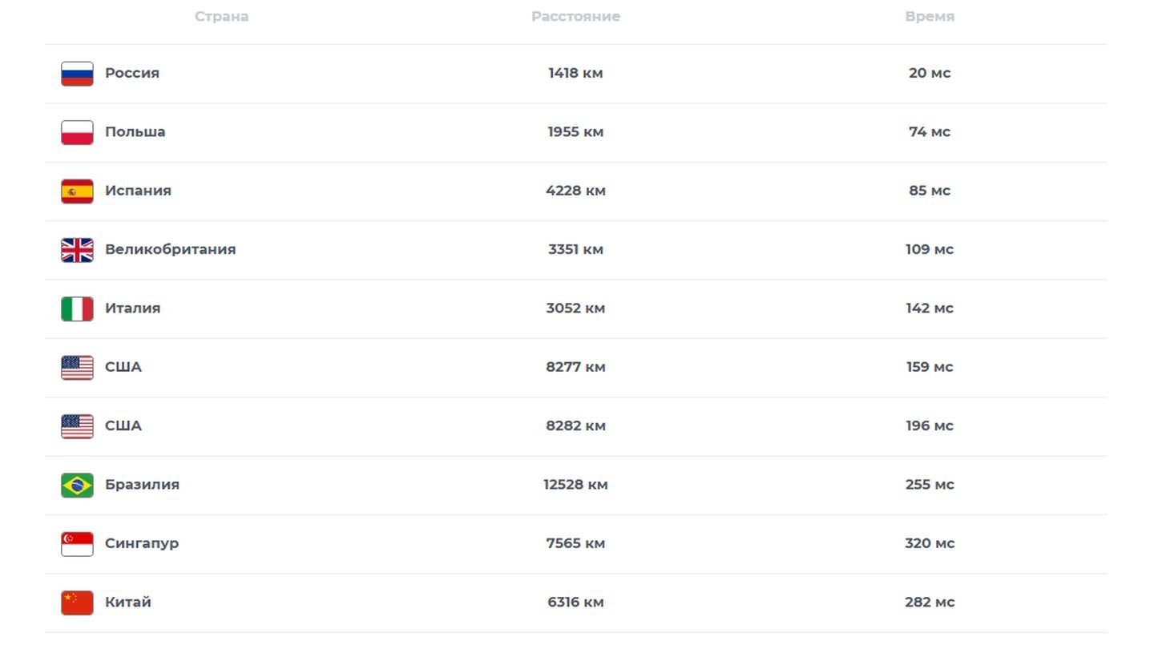1154x649 pixels.
Task: Sort by the Расстояние column header
Action: (575, 16)
